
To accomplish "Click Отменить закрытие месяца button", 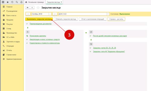I will 66,19.
